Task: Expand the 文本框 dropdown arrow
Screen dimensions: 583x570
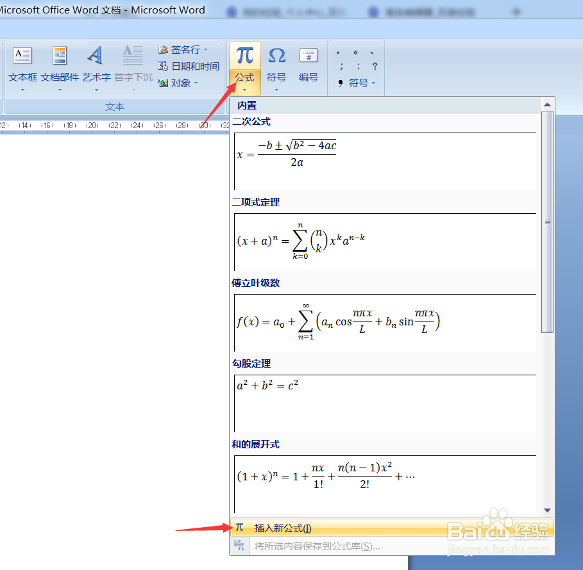Action: (22, 90)
